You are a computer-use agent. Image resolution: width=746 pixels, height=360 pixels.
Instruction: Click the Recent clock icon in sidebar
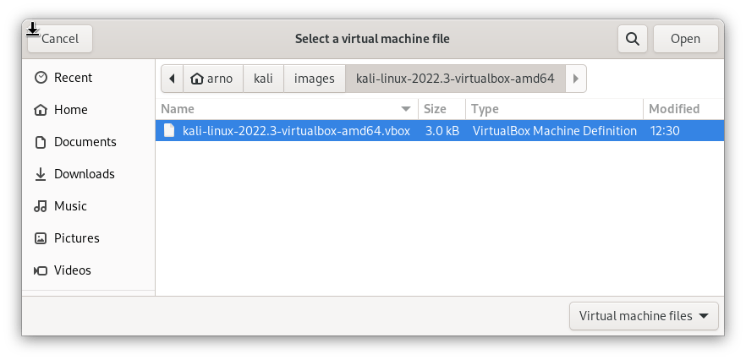coord(40,78)
